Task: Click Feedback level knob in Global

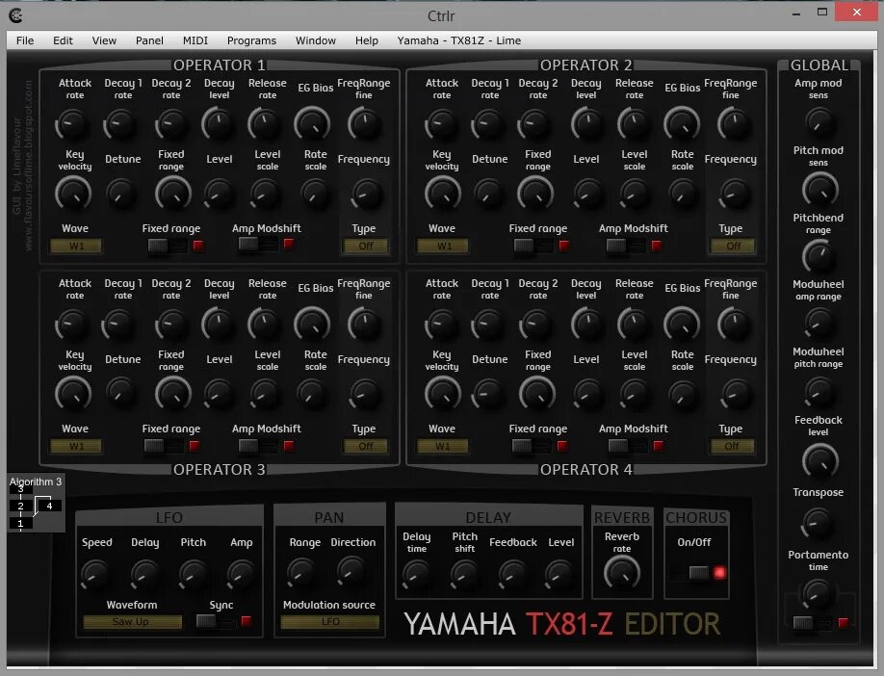Action: (820, 460)
